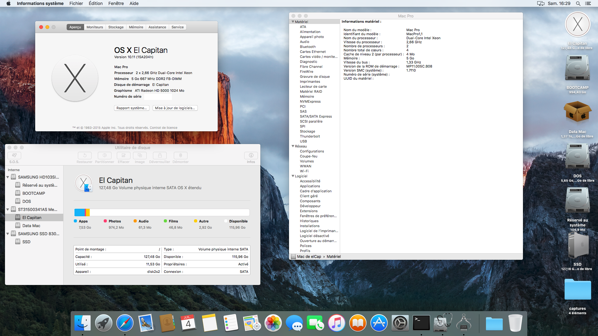Screen dimensions: 598x336
Task: Click the Déverrouiller padlock icon
Action: [x=160, y=155]
